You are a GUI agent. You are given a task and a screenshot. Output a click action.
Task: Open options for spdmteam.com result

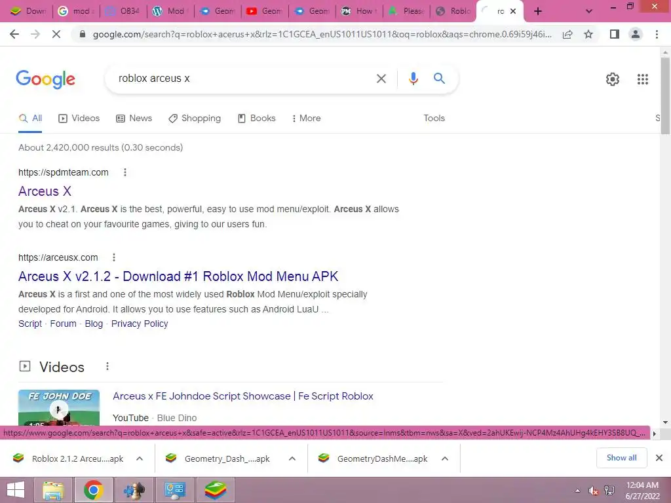[125, 172]
